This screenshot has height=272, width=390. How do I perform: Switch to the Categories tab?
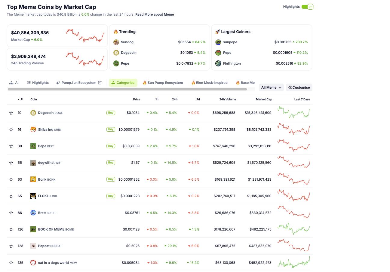pyautogui.click(x=123, y=82)
